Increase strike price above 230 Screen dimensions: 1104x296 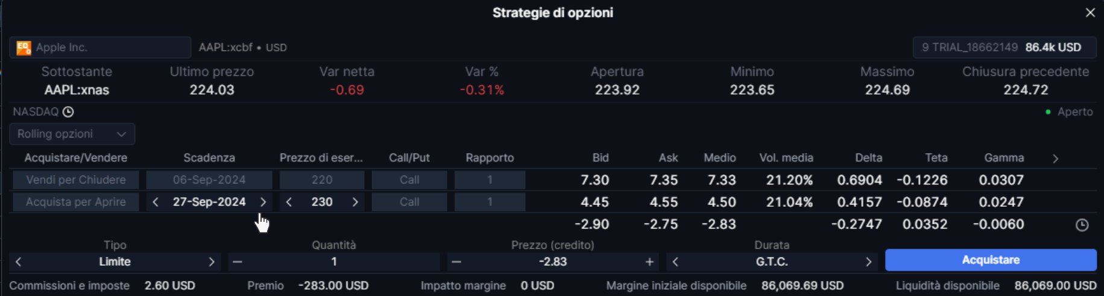click(355, 202)
